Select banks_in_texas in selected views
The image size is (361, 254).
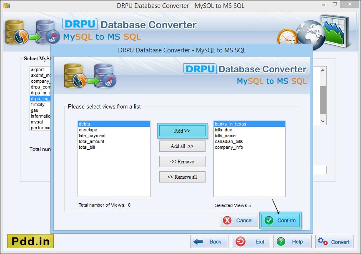[x=249, y=124]
